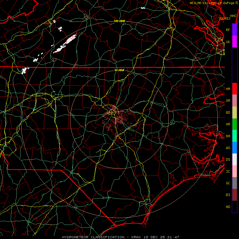The image size is (239, 239).
Task: Click the HA red legend color swatch
Action: (x=234, y=89)
